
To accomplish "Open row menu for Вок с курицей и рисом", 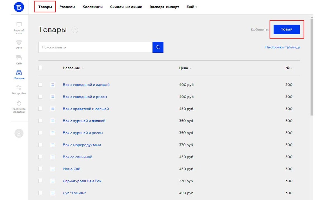I will pos(53,133).
